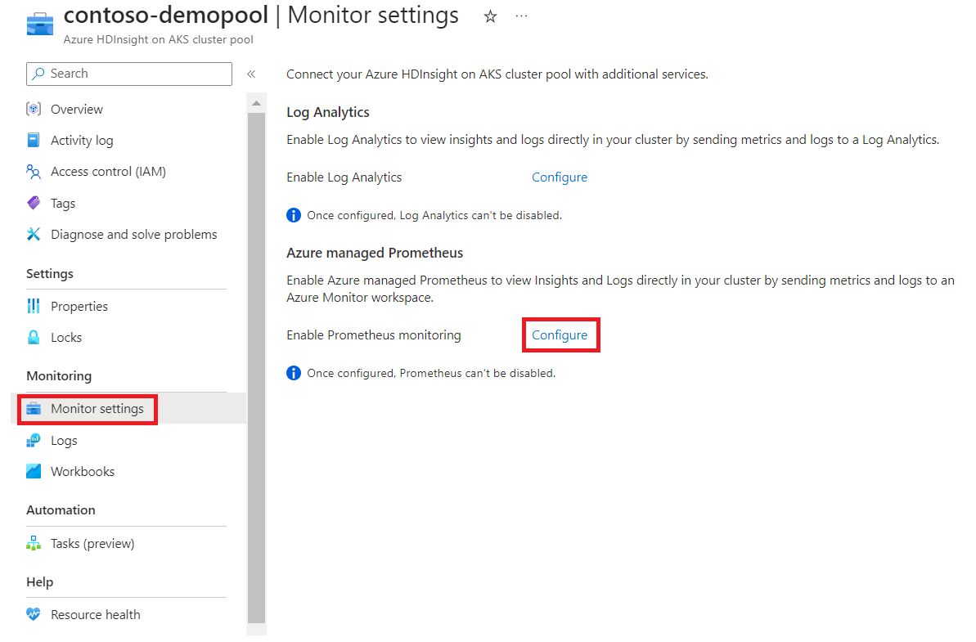
Task: Click the sidebar vertical scrollbar track
Action: pos(256,367)
